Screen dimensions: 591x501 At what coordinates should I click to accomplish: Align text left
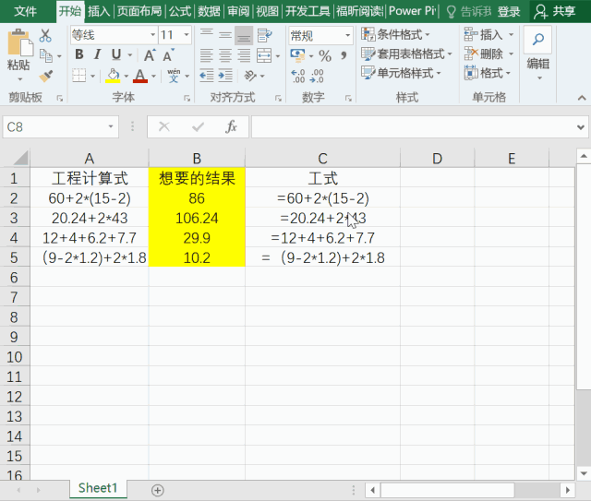coord(207,55)
